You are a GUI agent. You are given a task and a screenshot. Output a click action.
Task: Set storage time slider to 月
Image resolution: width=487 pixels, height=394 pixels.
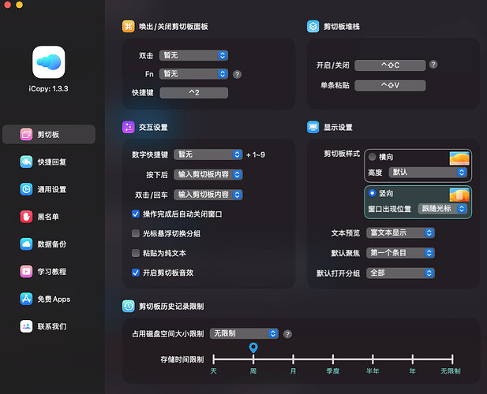click(293, 359)
